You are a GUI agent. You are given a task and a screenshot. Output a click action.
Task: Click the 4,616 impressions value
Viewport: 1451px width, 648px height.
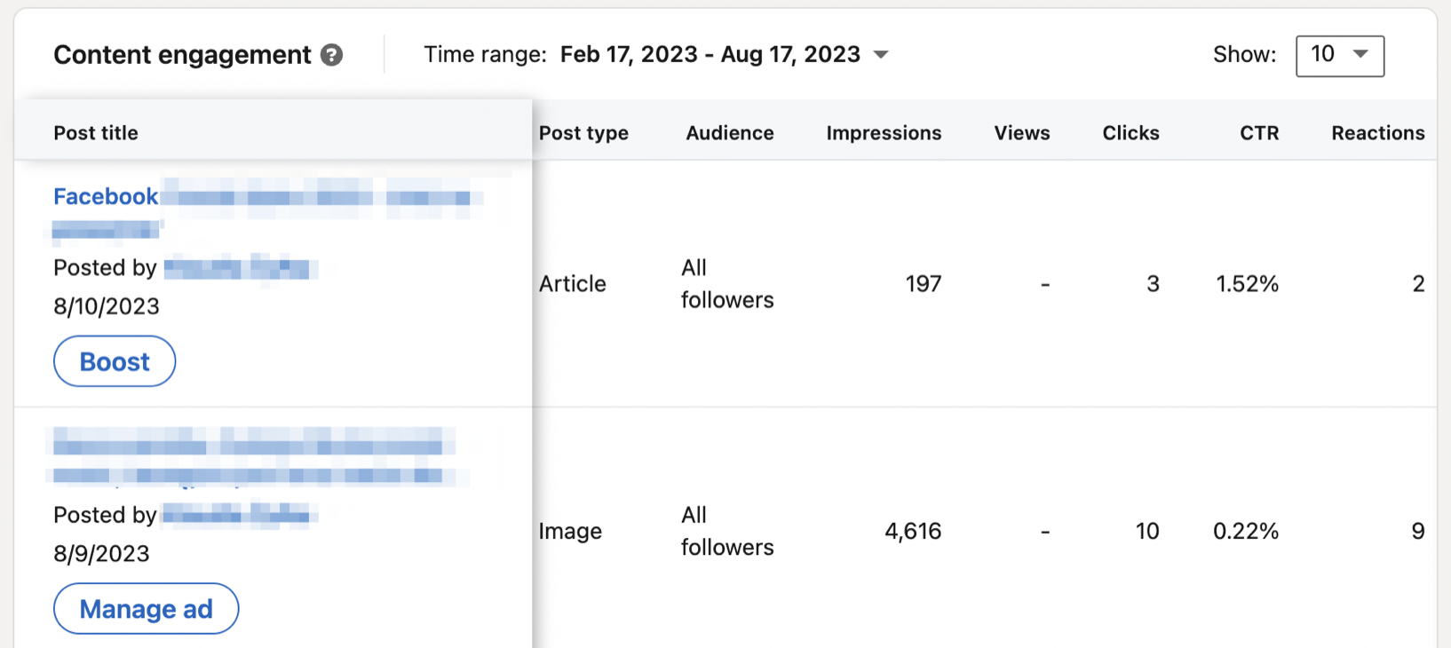point(912,532)
